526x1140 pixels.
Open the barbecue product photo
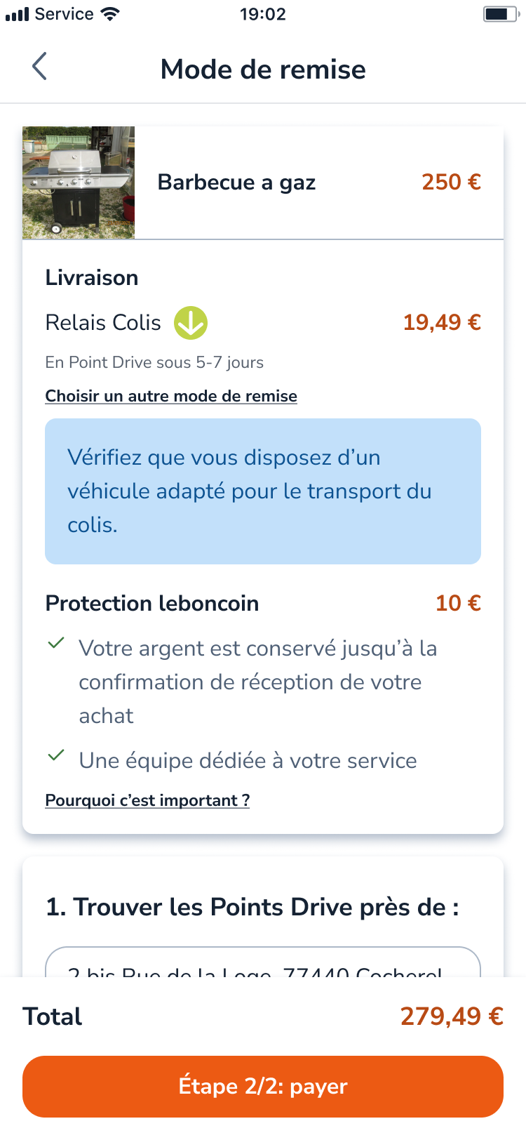click(79, 183)
